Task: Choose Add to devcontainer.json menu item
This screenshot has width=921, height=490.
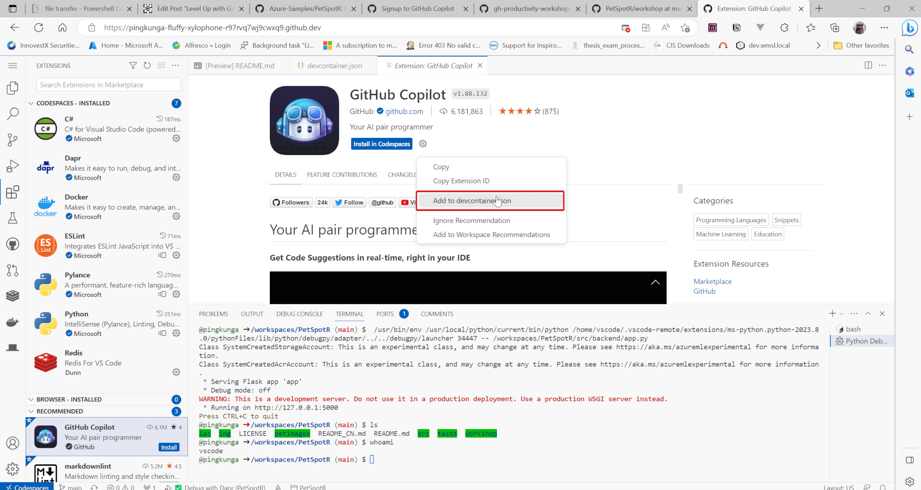Action: 490,201
